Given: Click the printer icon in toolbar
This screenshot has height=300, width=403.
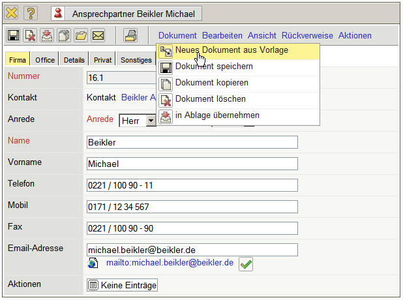Looking at the screenshot, I should click(x=130, y=35).
